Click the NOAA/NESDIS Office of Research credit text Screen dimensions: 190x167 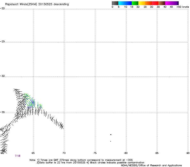point(151,165)
